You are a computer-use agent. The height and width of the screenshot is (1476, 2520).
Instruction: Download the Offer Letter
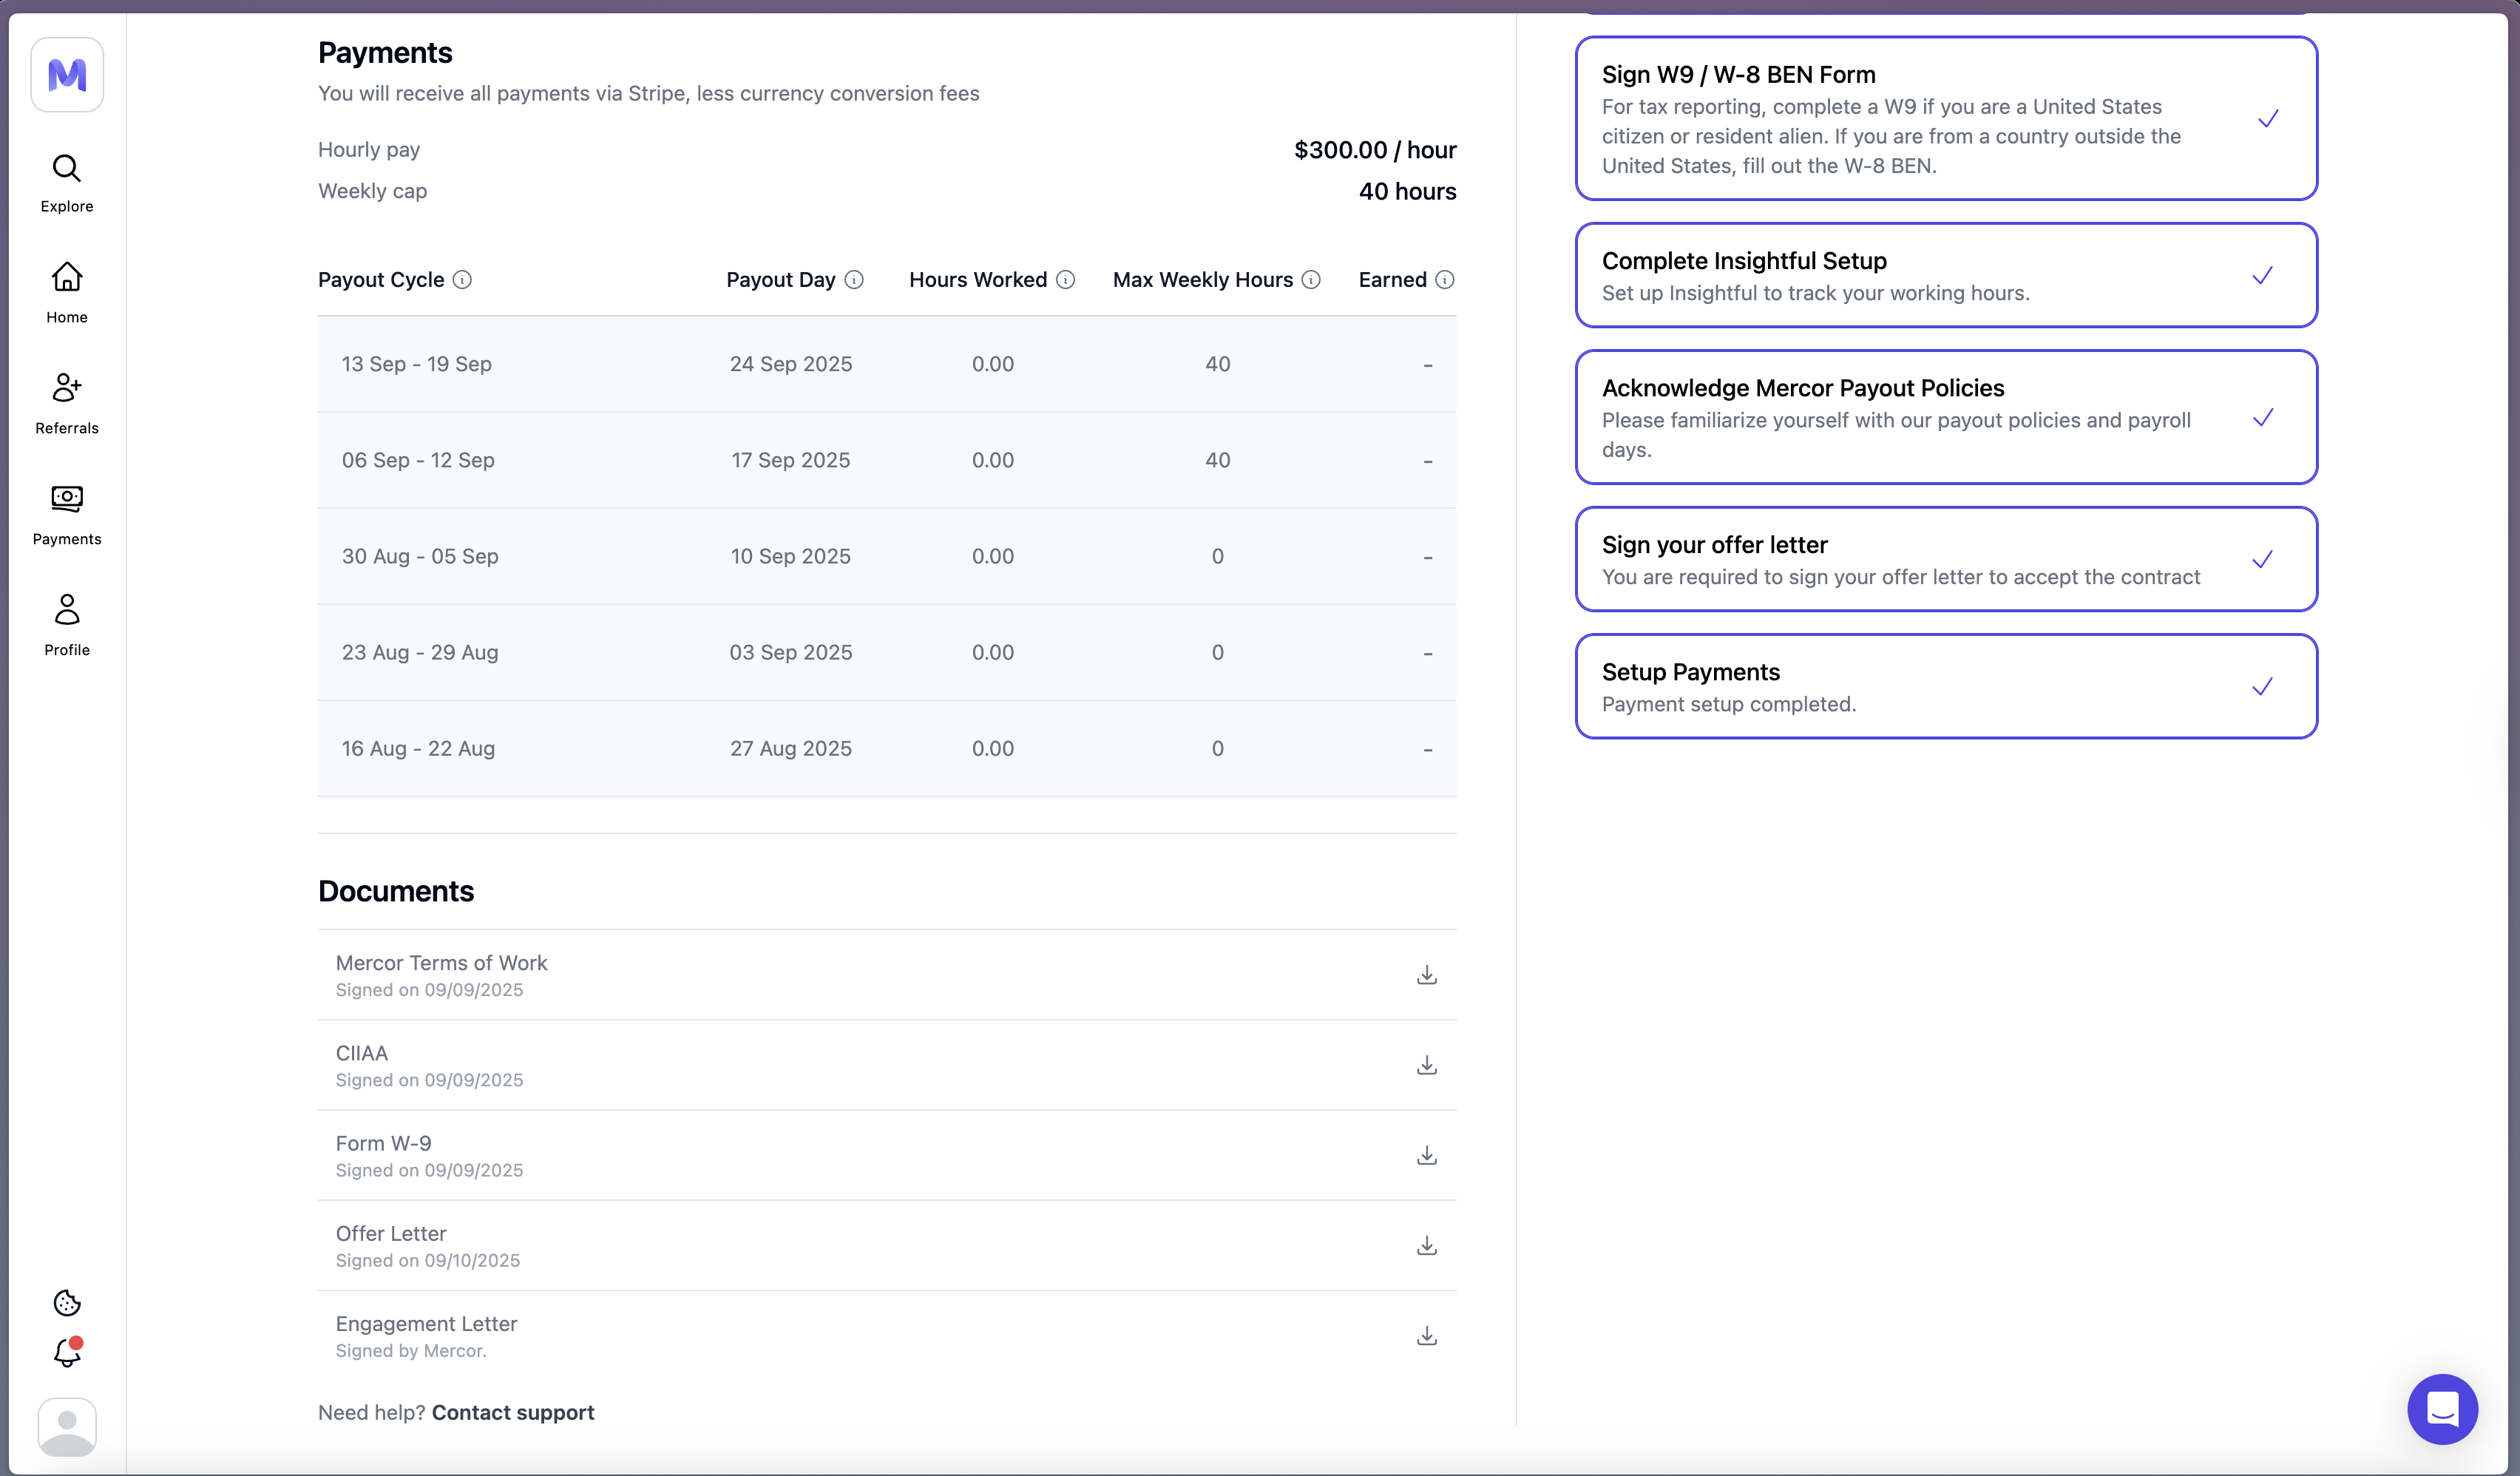1427,1245
